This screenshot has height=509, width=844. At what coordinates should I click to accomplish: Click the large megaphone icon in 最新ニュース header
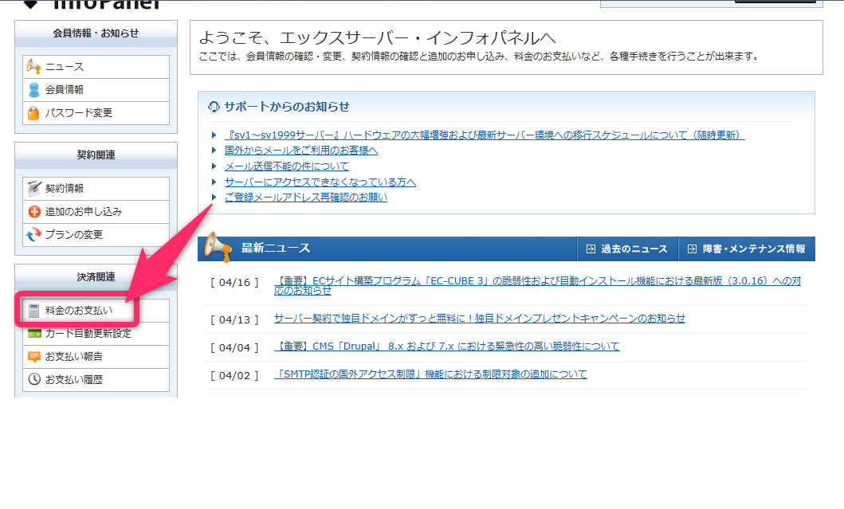point(218,247)
